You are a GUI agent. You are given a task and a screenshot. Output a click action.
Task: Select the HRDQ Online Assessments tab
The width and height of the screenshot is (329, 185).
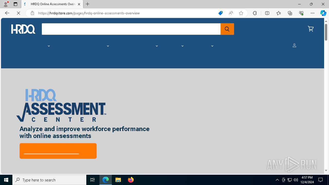tap(52, 4)
